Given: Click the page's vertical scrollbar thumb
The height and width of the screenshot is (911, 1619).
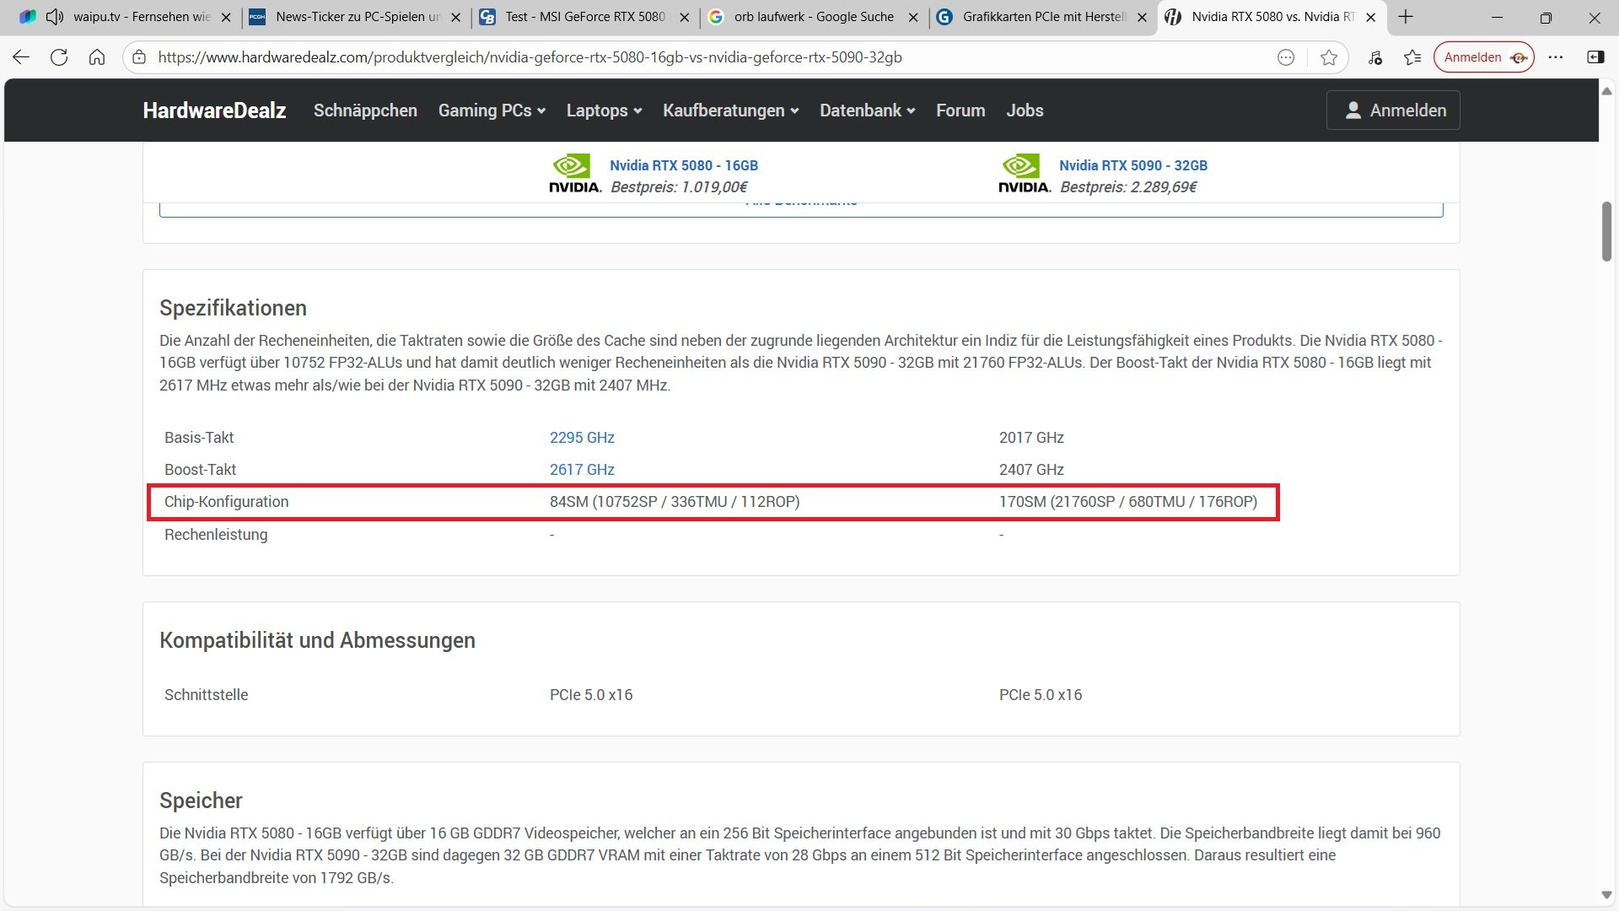Looking at the screenshot, I should point(1606,232).
